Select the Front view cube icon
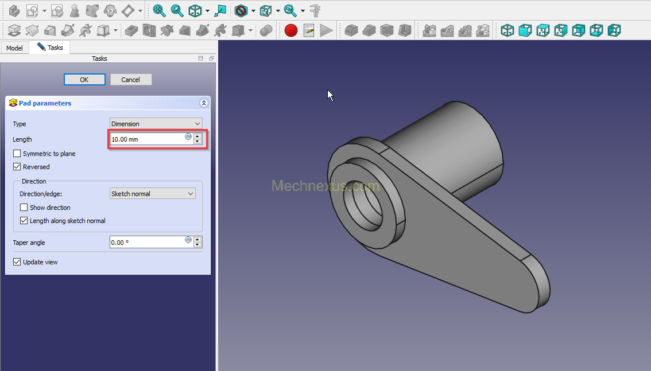 pos(525,30)
